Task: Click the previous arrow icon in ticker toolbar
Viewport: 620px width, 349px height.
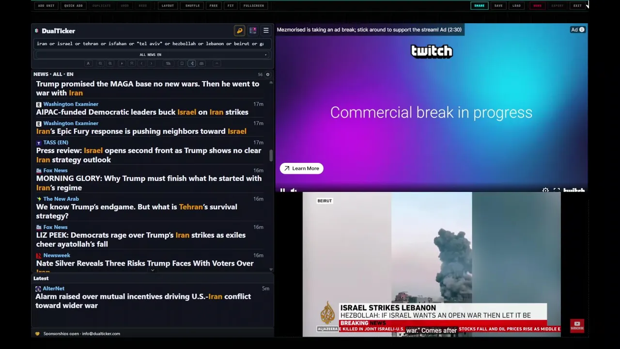Action: 141,63
